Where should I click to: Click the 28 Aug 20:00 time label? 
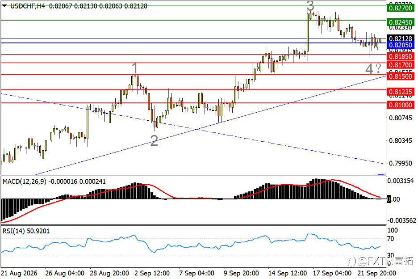point(109,273)
